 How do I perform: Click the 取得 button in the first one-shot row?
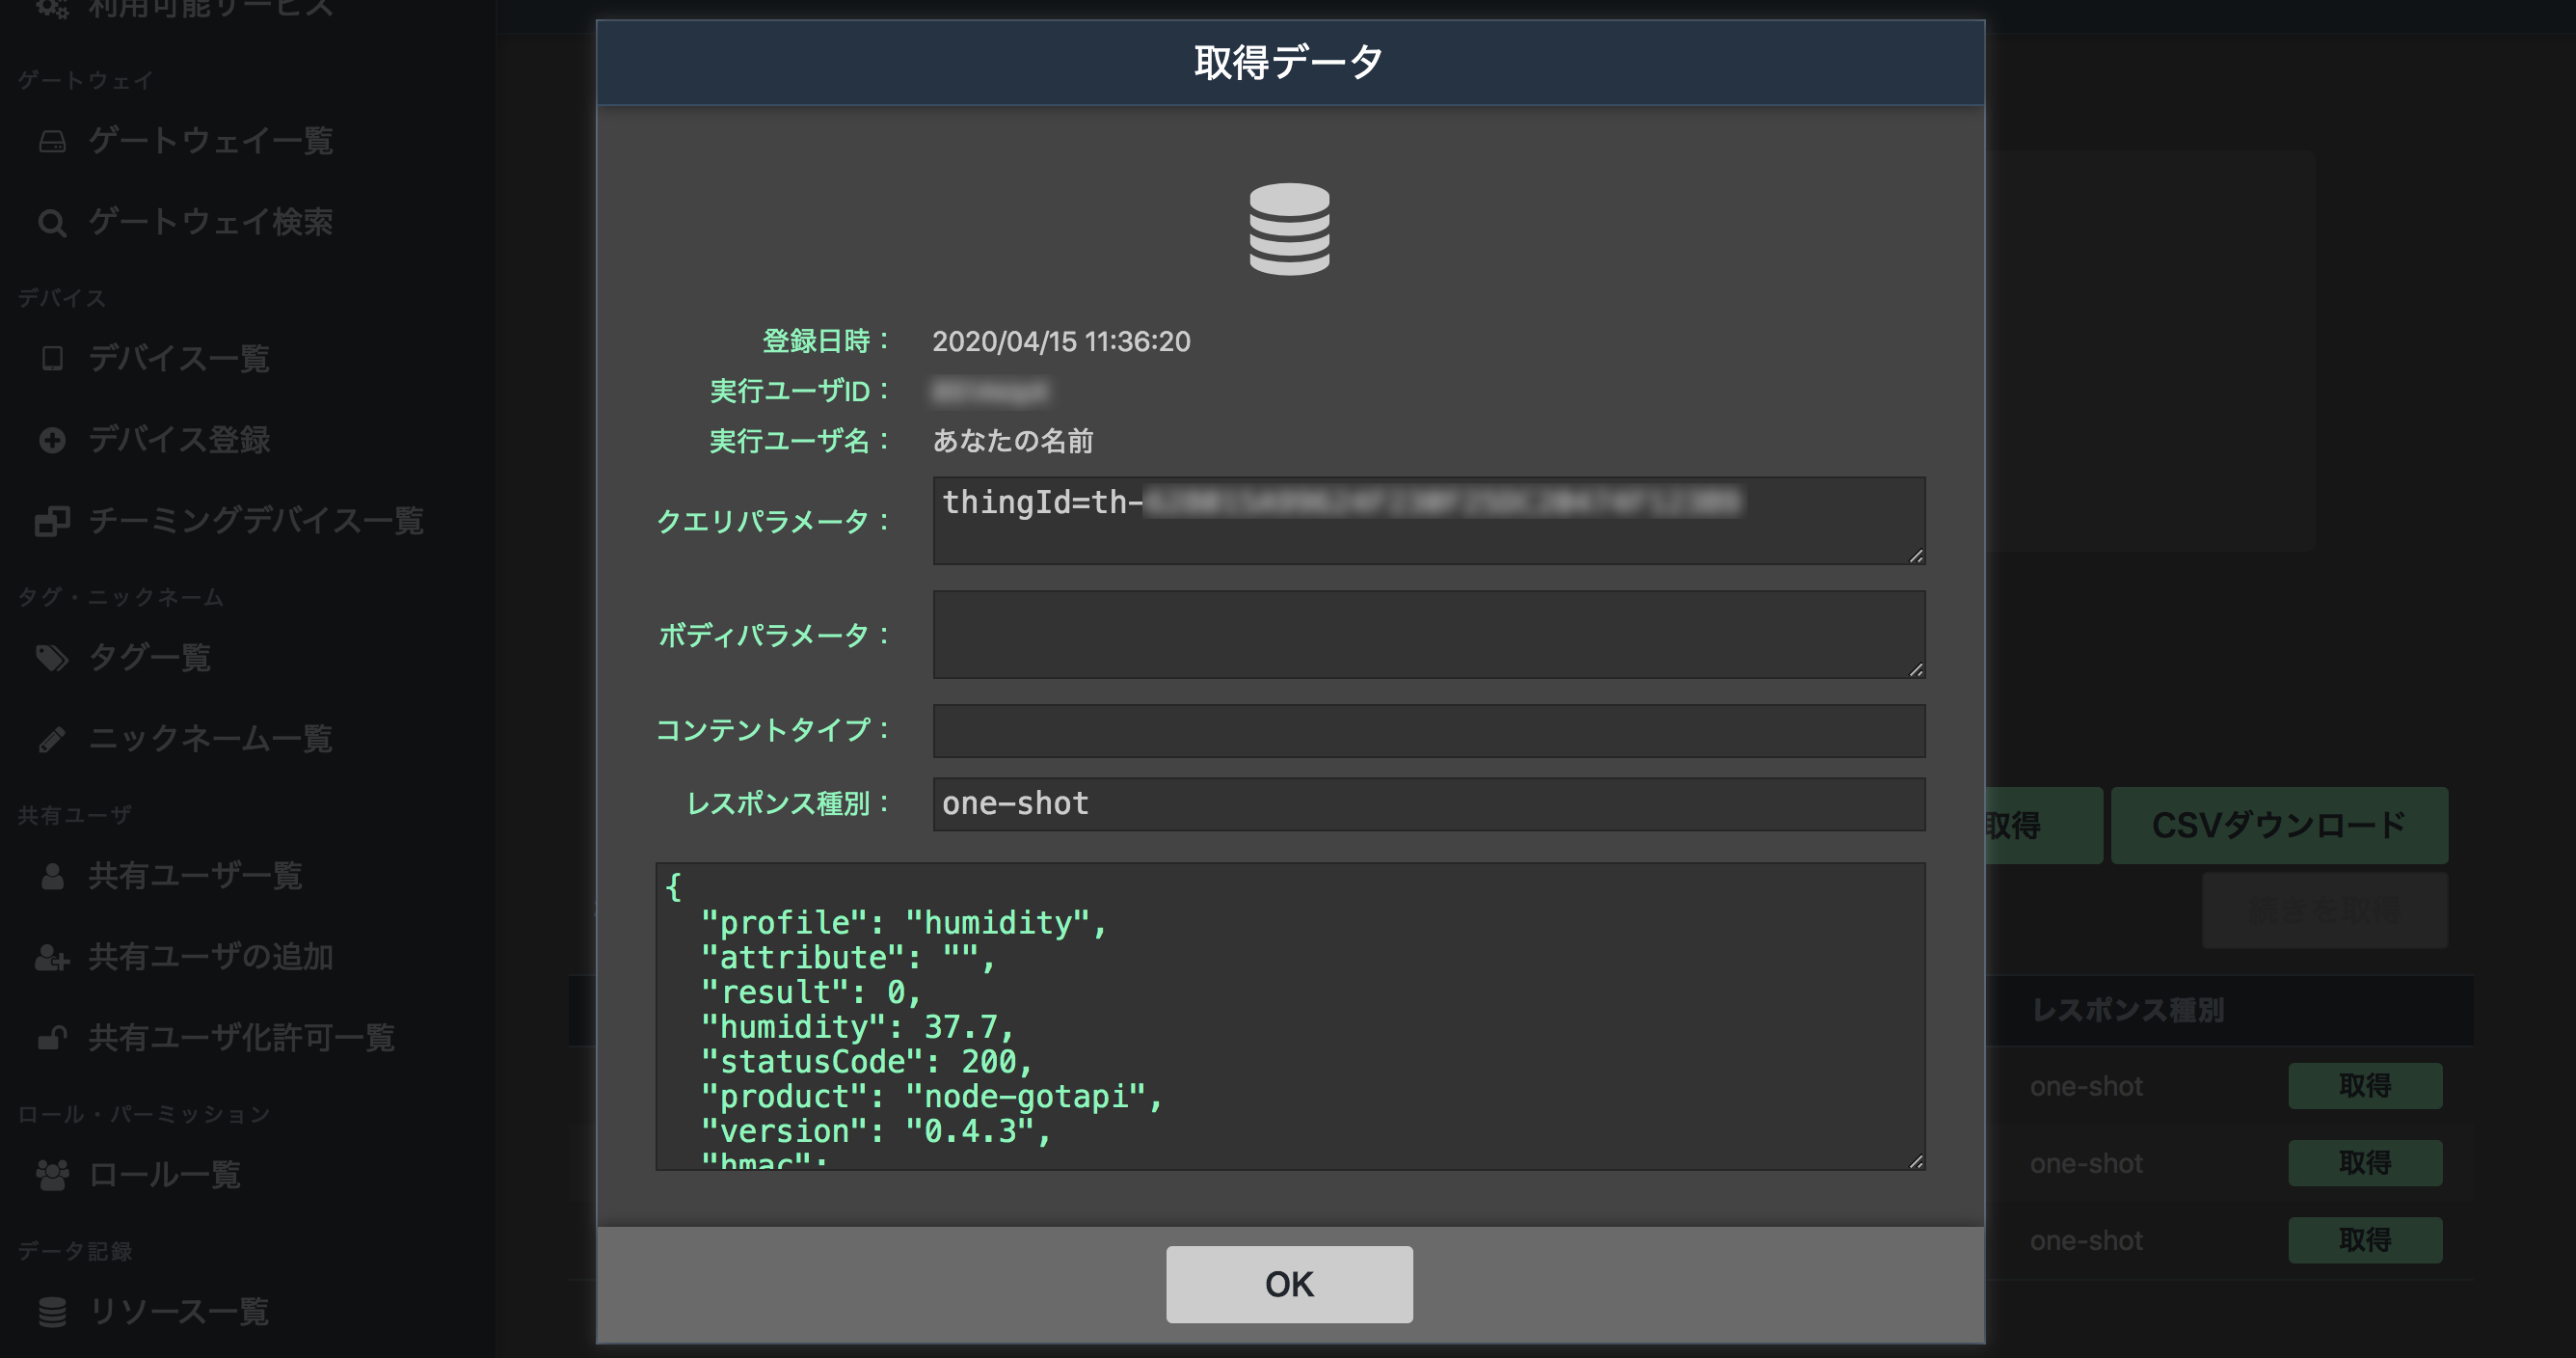click(2365, 1086)
